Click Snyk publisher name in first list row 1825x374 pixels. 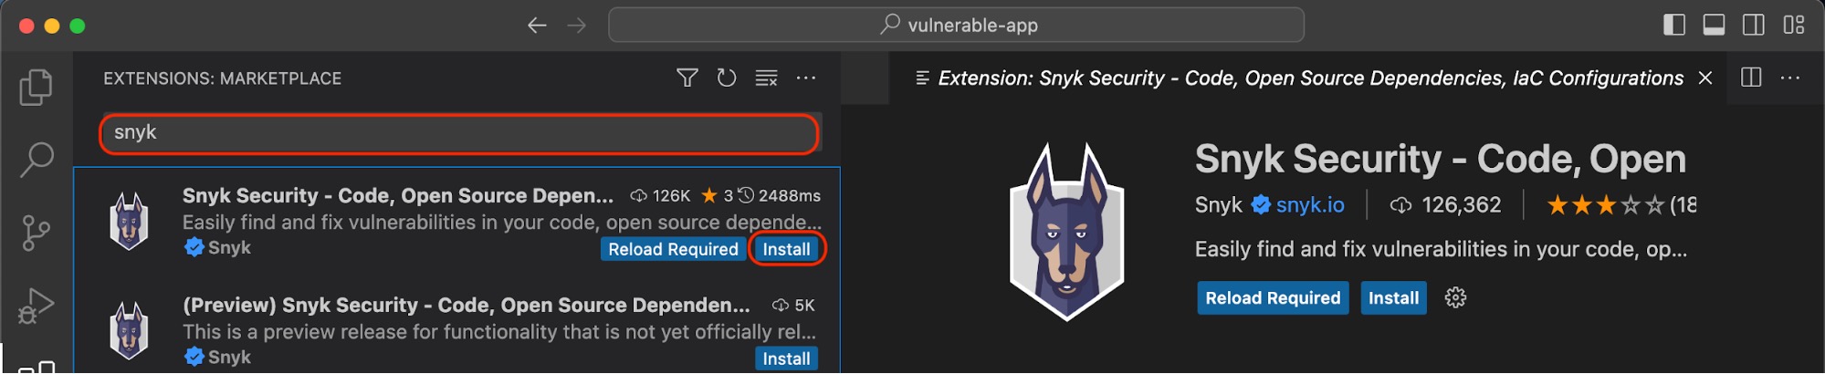point(229,247)
